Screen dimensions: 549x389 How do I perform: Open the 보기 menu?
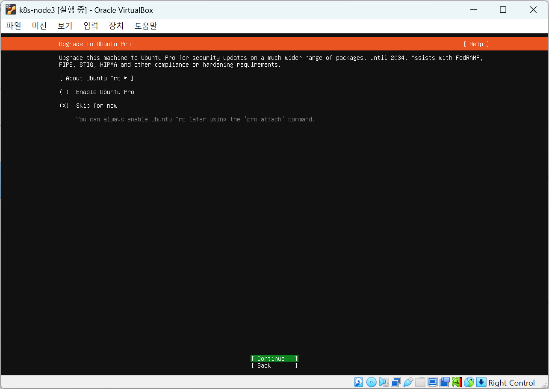pyautogui.click(x=65, y=26)
